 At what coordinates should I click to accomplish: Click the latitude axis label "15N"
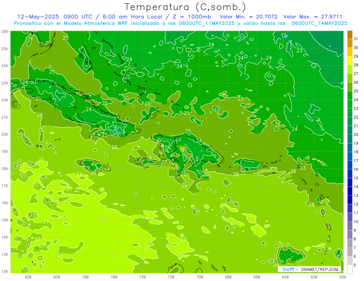coord(4,220)
